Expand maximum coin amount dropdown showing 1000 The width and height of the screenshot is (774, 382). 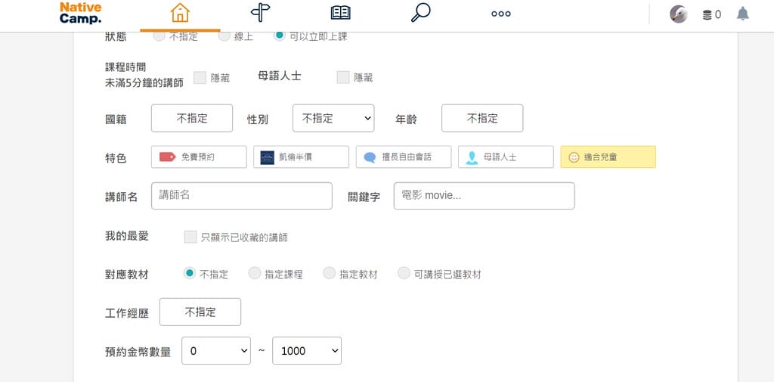pos(307,351)
